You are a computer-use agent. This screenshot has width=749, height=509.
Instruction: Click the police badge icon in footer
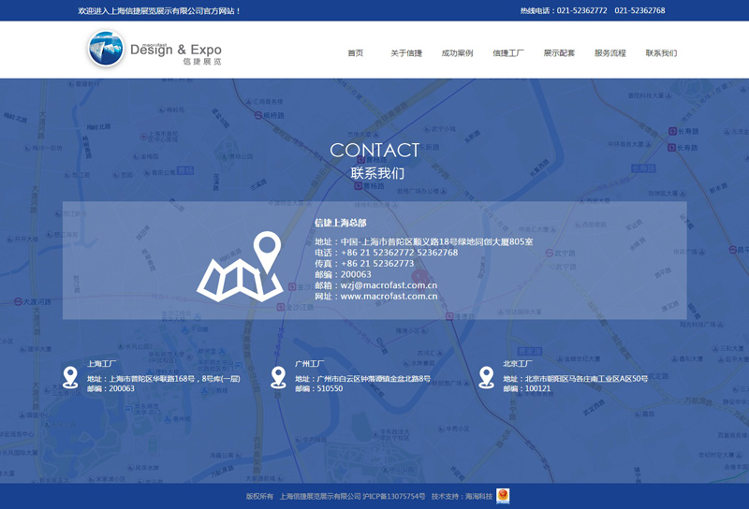pos(503,496)
